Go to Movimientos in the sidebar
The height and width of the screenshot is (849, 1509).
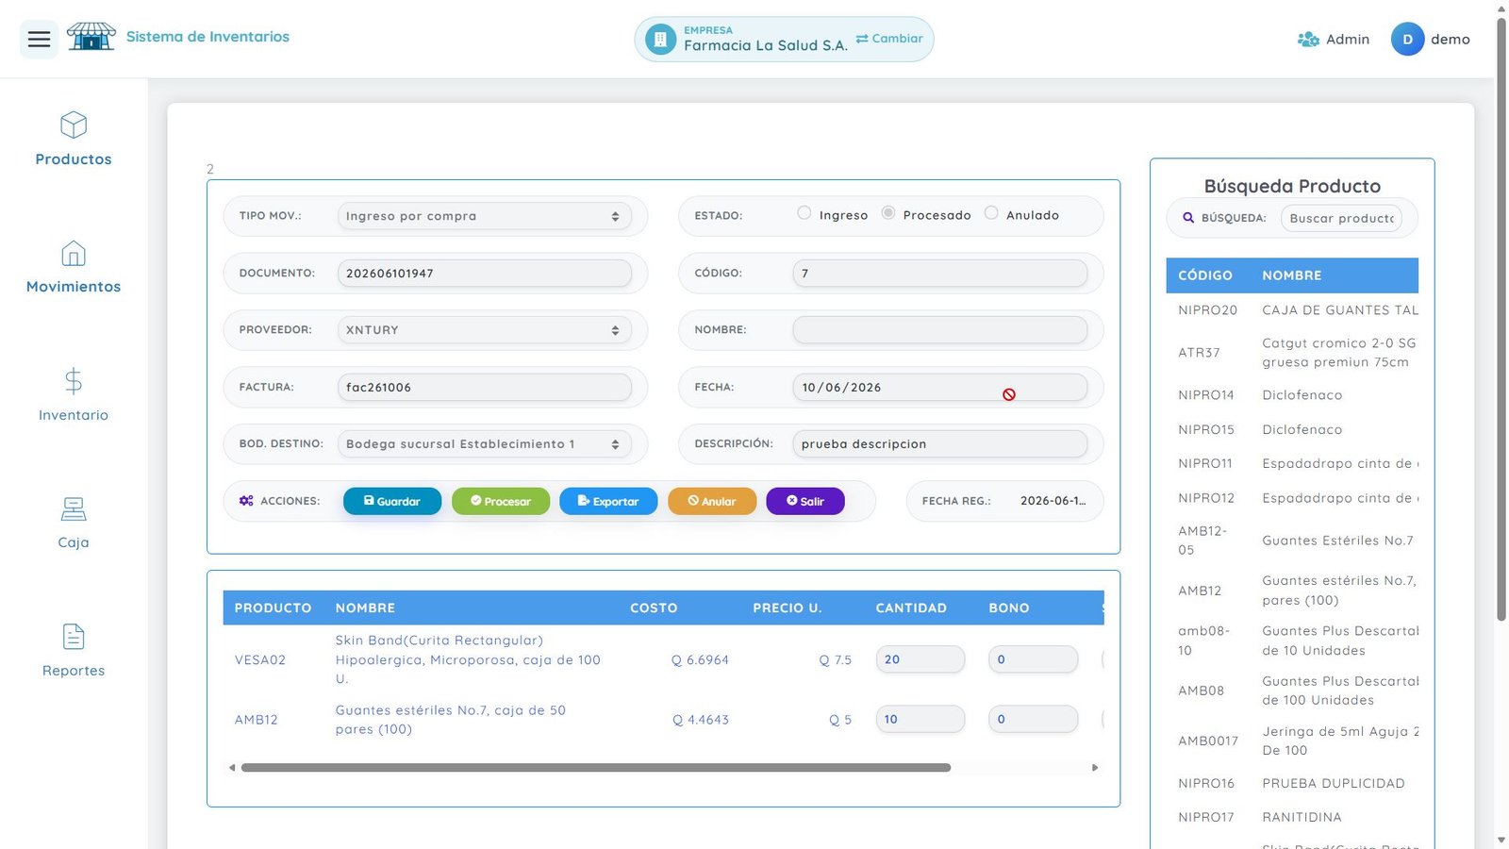(x=74, y=268)
